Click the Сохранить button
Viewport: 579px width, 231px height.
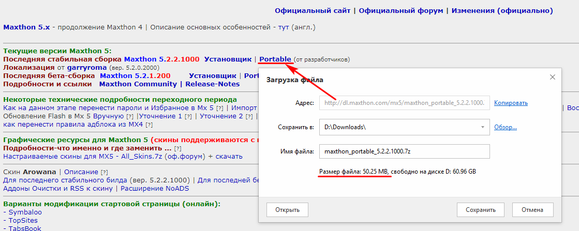point(480,210)
